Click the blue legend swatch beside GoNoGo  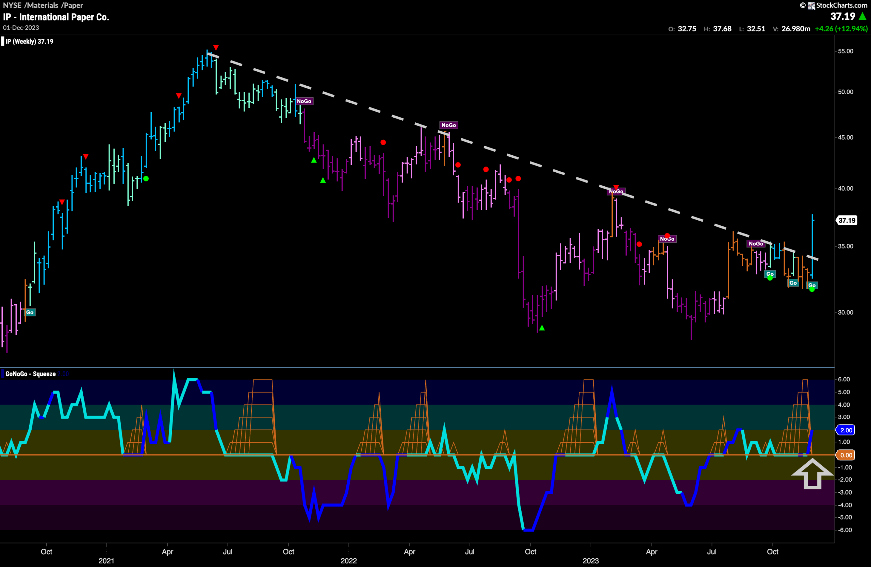coord(3,374)
